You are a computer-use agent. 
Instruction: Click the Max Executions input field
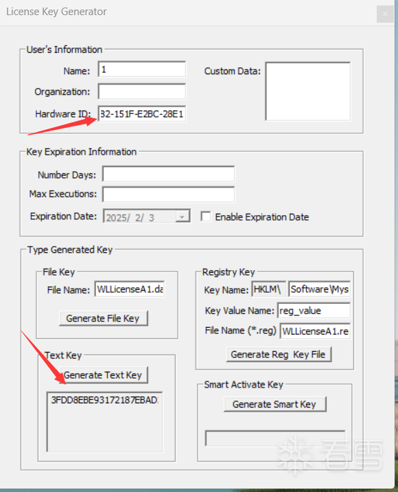[168, 194]
